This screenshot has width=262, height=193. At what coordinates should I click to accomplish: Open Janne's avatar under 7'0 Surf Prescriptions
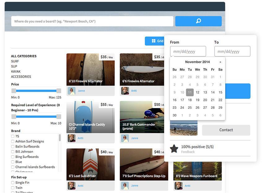click(x=125, y=186)
